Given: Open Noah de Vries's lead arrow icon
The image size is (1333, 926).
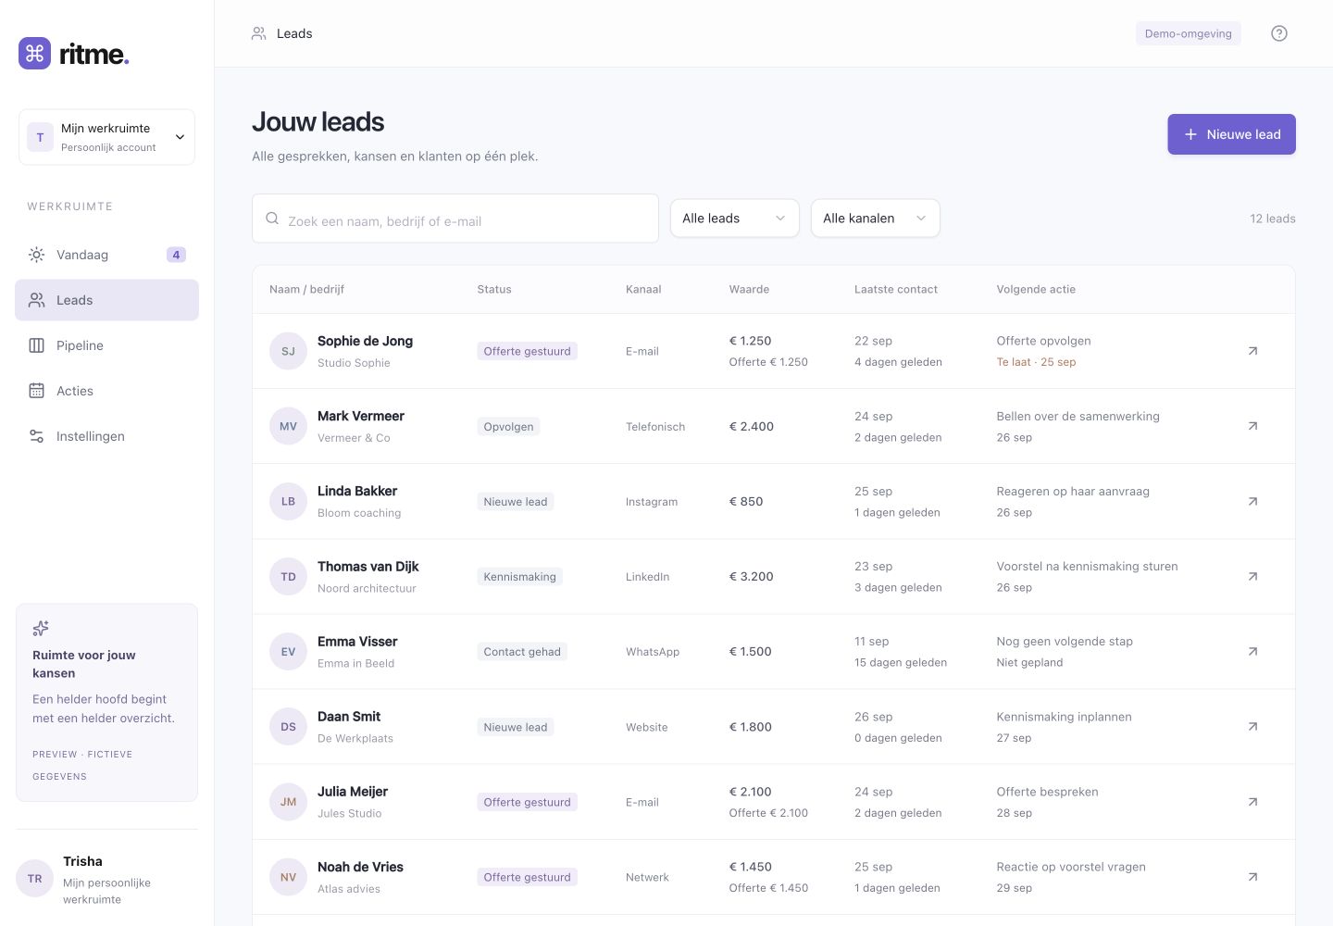Looking at the screenshot, I should tap(1252, 877).
